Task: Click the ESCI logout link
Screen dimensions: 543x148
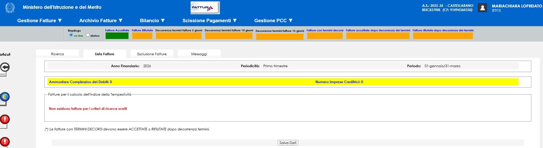Action: coord(496,11)
